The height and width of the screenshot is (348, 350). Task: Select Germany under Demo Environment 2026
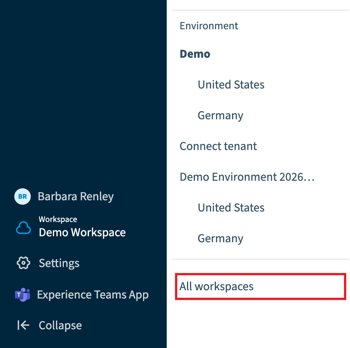point(220,238)
